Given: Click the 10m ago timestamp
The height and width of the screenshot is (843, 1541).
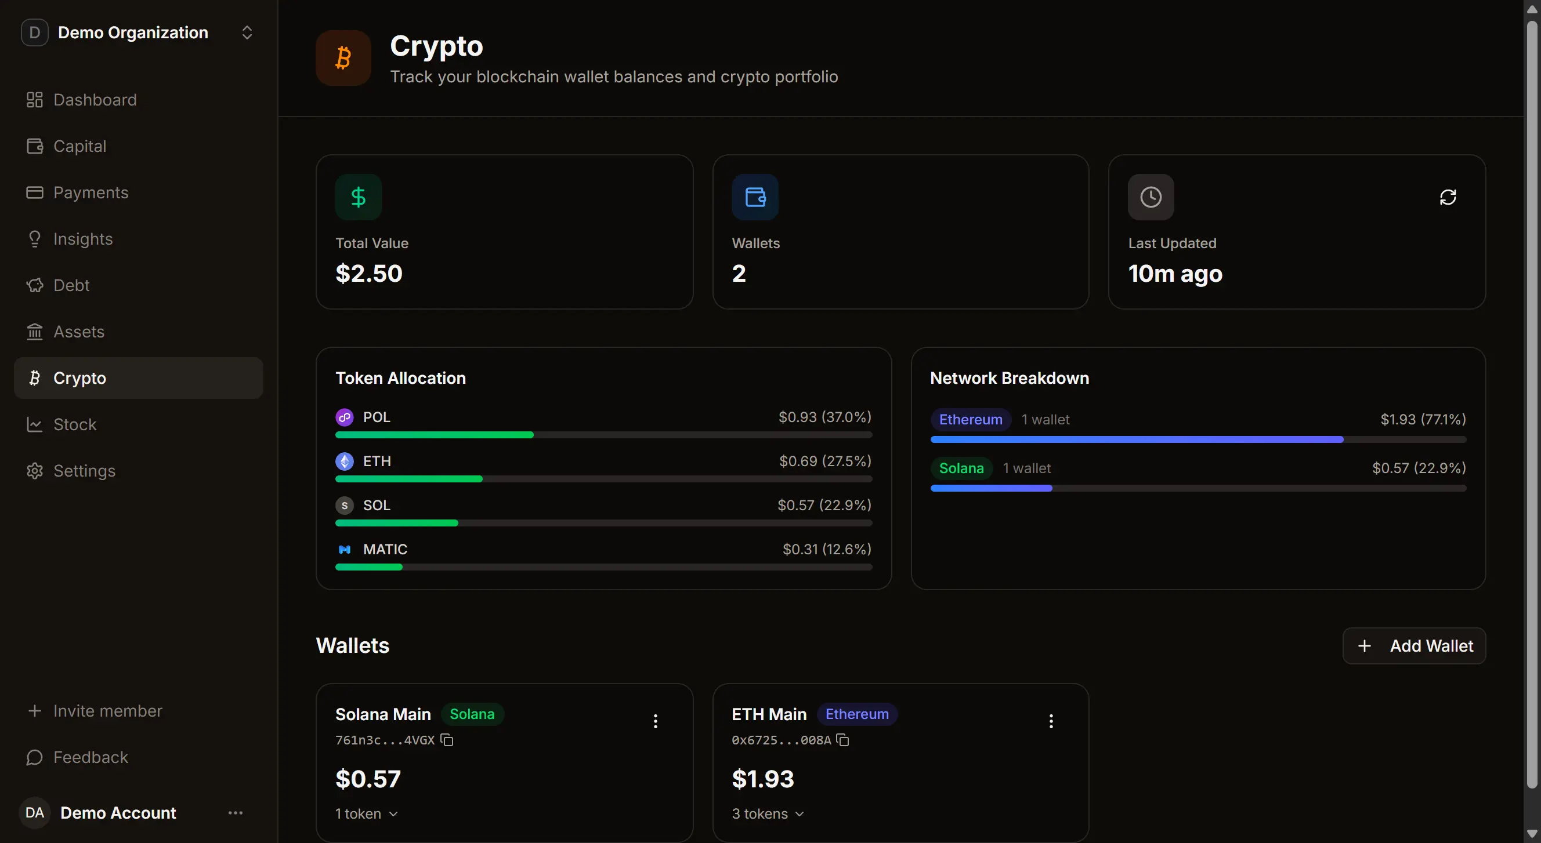Looking at the screenshot, I should click(x=1175, y=274).
